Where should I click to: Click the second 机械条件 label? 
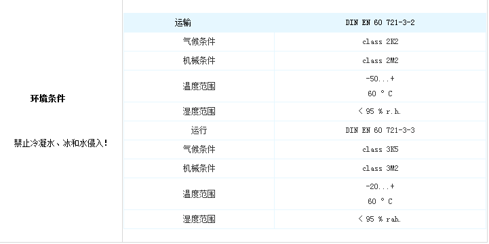(199, 168)
